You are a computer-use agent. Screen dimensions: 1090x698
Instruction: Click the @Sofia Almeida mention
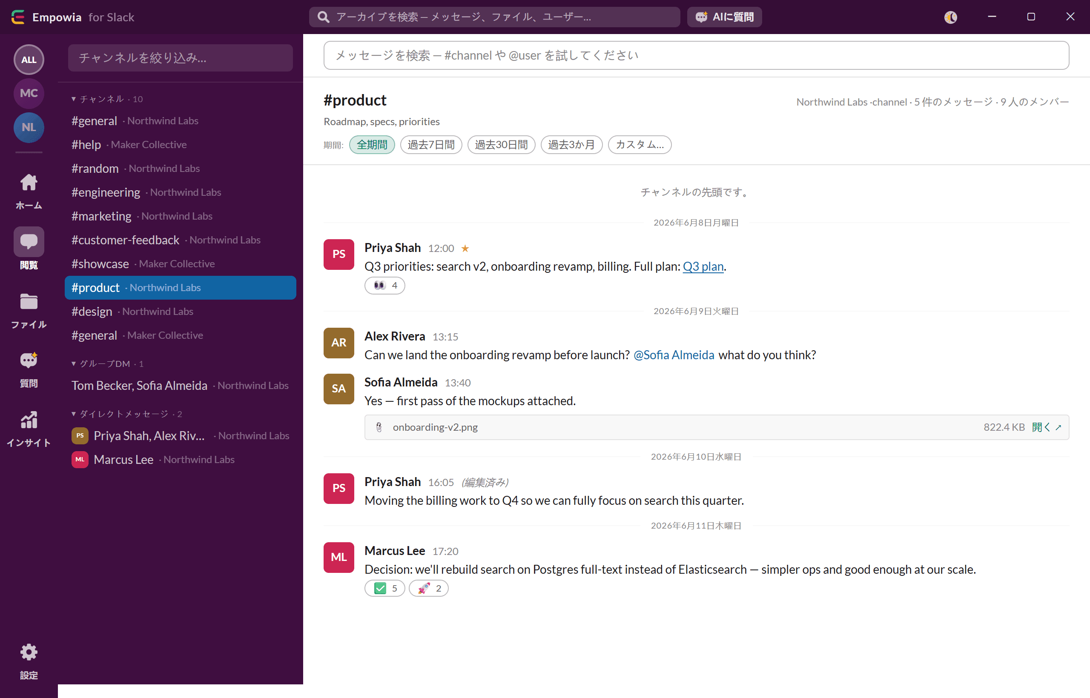click(x=674, y=355)
